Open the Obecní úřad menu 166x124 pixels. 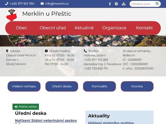(x=53, y=28)
